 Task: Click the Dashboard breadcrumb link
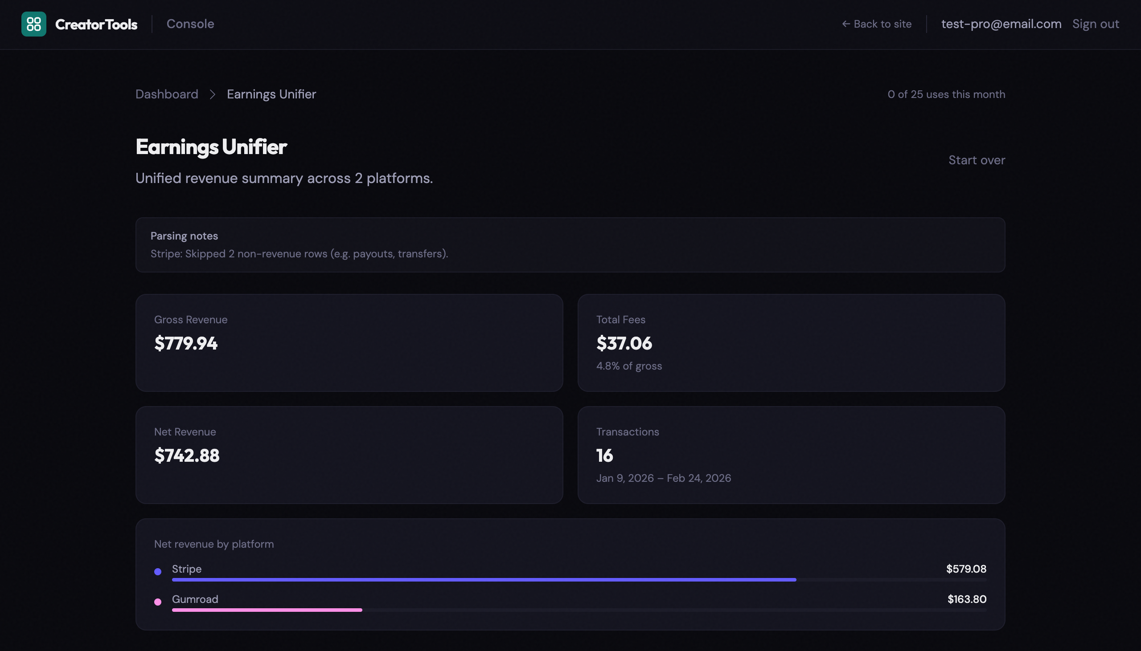tap(166, 94)
